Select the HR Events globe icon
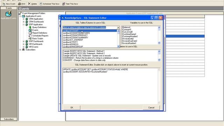Viewport: 224px width, 126px height. (27, 47)
